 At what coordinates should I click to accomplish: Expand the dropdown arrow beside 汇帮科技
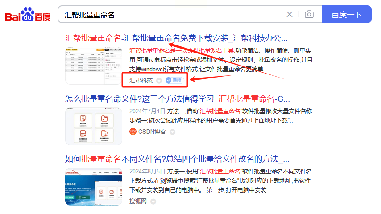pos(159,81)
